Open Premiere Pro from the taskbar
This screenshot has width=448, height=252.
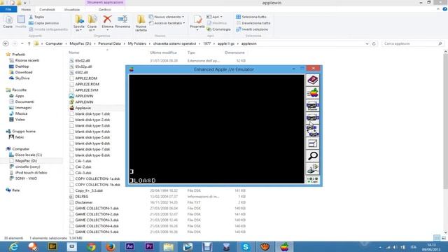pos(149,246)
